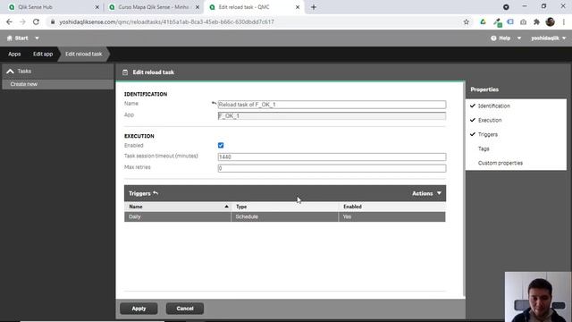Collapse the Tasks panel chevron

click(10, 72)
